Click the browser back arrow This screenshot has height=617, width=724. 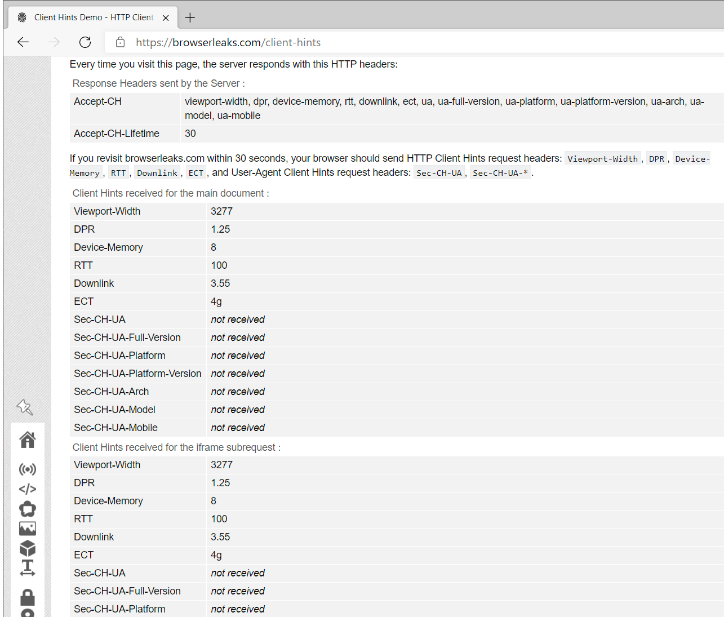point(23,42)
